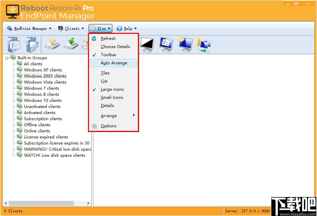
Task: Click the computer icon beside Online clients
Action: (x=20, y=131)
